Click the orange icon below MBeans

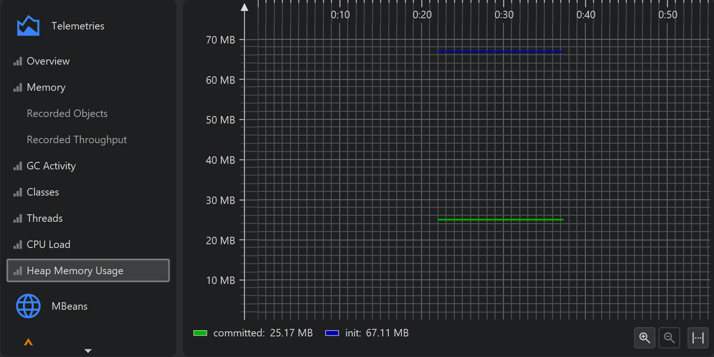coord(28,342)
